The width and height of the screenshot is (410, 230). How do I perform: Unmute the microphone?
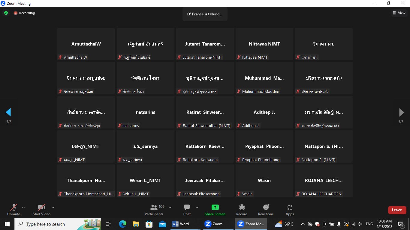tap(14, 208)
